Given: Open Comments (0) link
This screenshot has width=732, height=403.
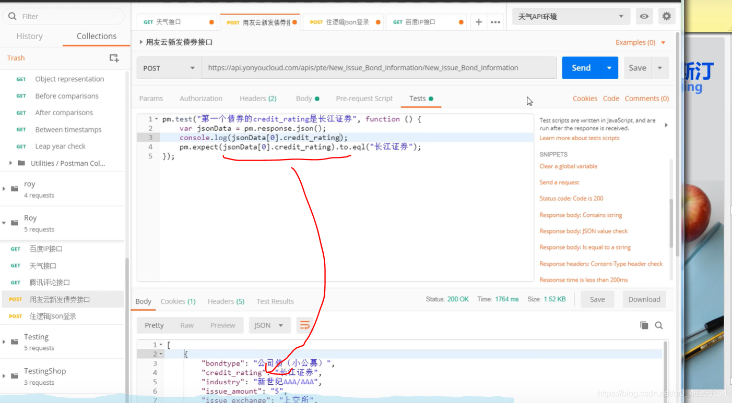Looking at the screenshot, I should 647,99.
